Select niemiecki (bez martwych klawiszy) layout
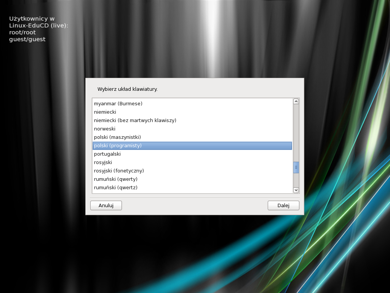Screen dimensions: 390x293 192,120
